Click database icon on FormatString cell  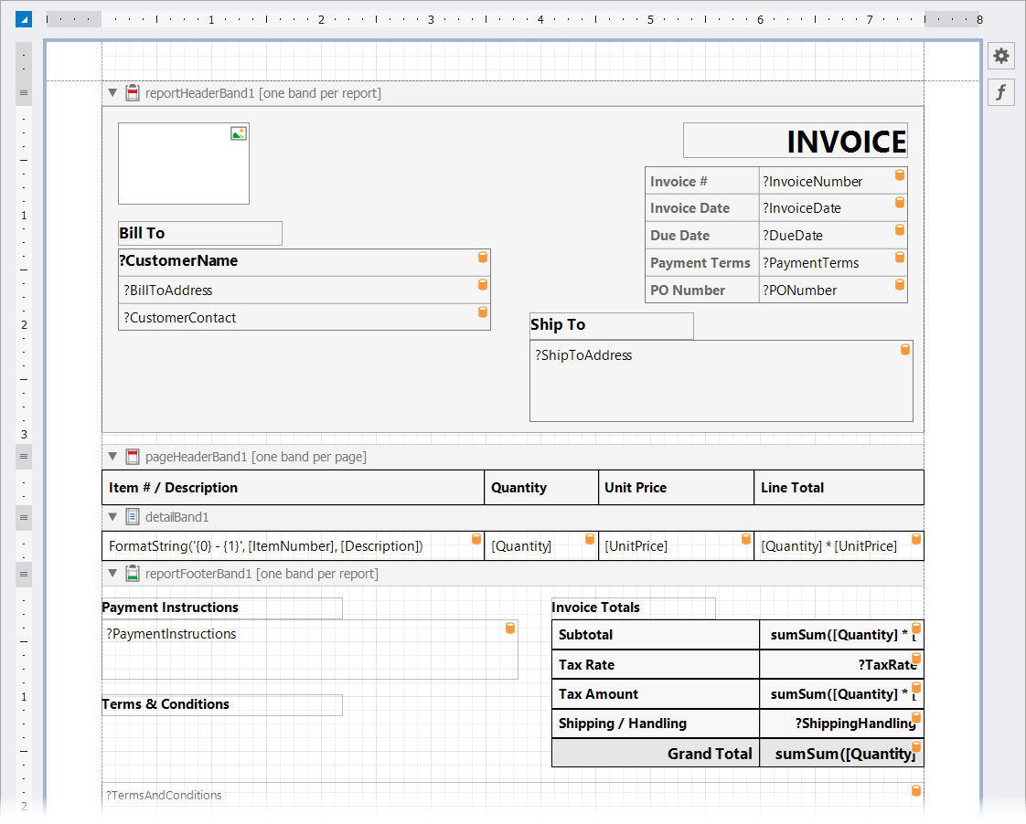click(476, 539)
